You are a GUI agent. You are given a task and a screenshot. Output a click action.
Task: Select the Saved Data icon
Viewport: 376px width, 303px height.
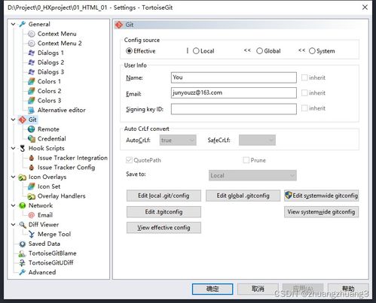(23, 244)
